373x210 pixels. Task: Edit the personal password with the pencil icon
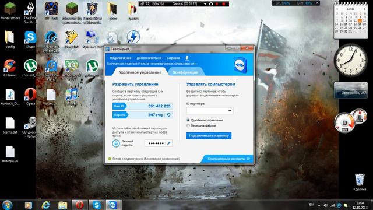coord(169,143)
